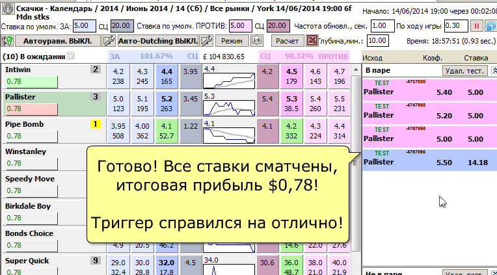Select runner Bonds Choice name
497x275 pixels.
(29, 233)
